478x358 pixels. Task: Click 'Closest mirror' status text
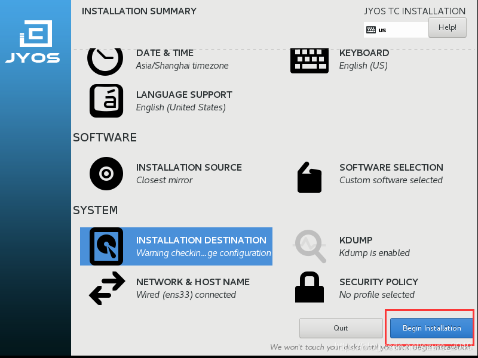click(164, 180)
